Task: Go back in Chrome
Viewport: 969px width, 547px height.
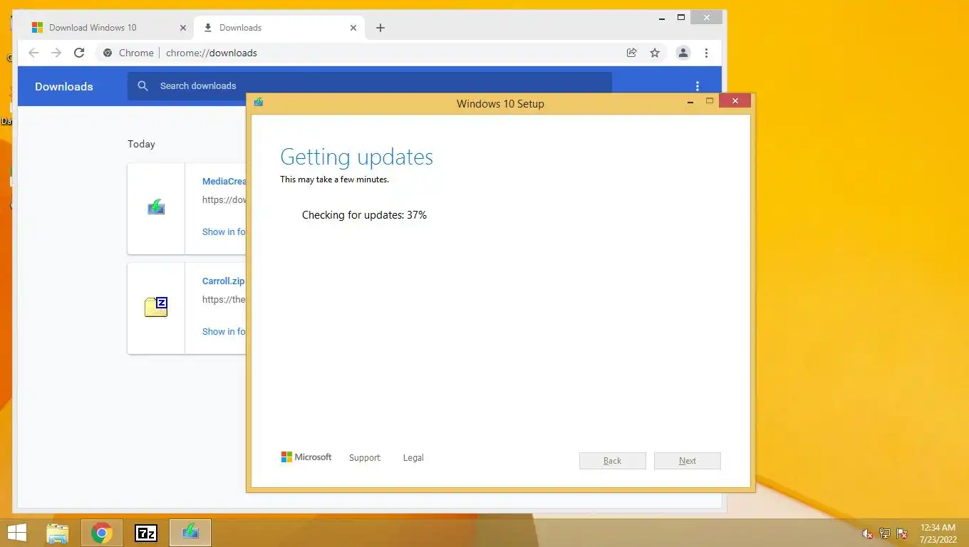Action: 33,53
